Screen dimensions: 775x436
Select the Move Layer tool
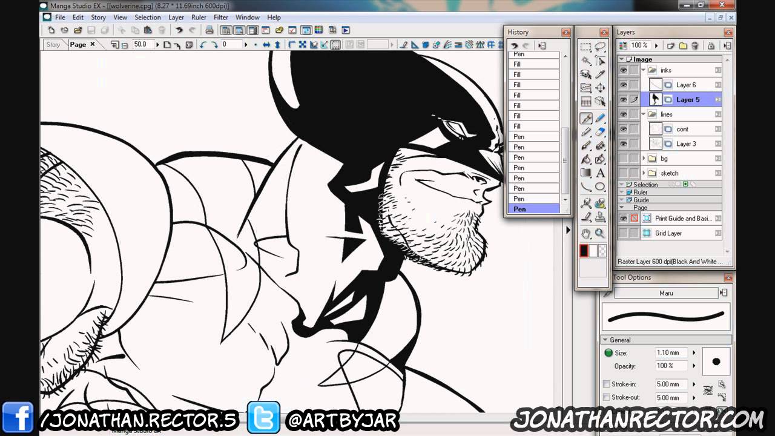[600, 88]
